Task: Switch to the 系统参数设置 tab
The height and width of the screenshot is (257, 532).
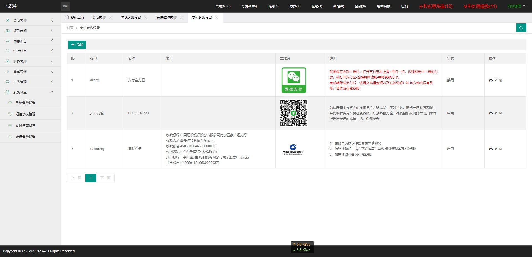Action: tap(131, 18)
